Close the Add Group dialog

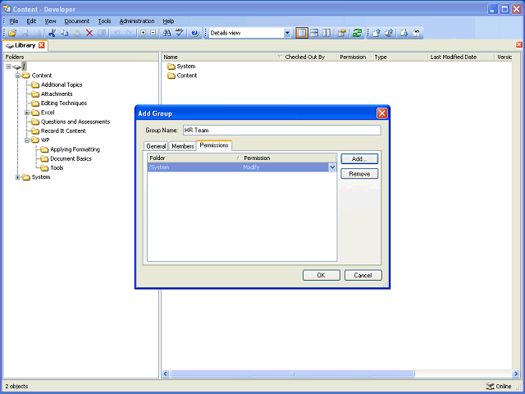(x=382, y=113)
